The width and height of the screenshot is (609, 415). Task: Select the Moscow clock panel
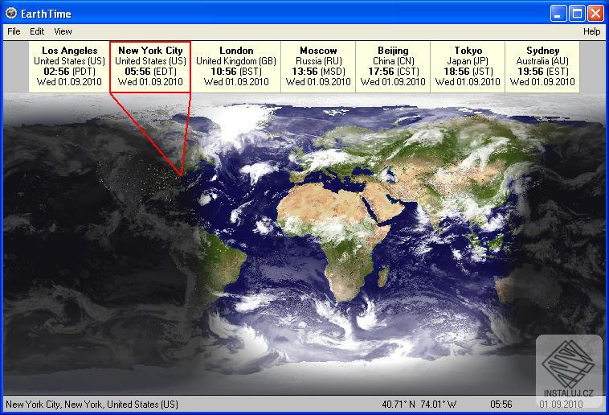pyautogui.click(x=318, y=67)
